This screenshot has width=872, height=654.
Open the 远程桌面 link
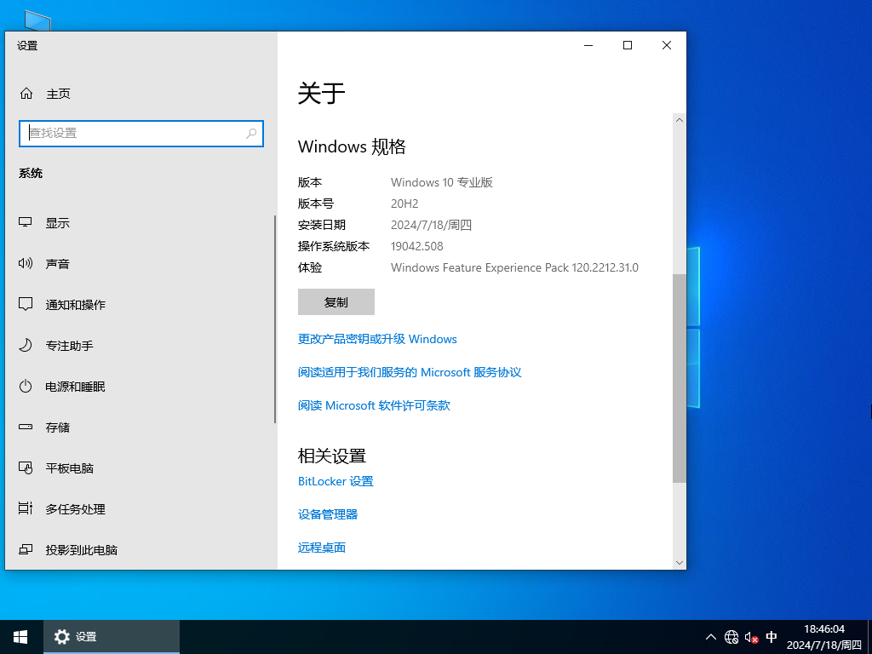tap(322, 548)
